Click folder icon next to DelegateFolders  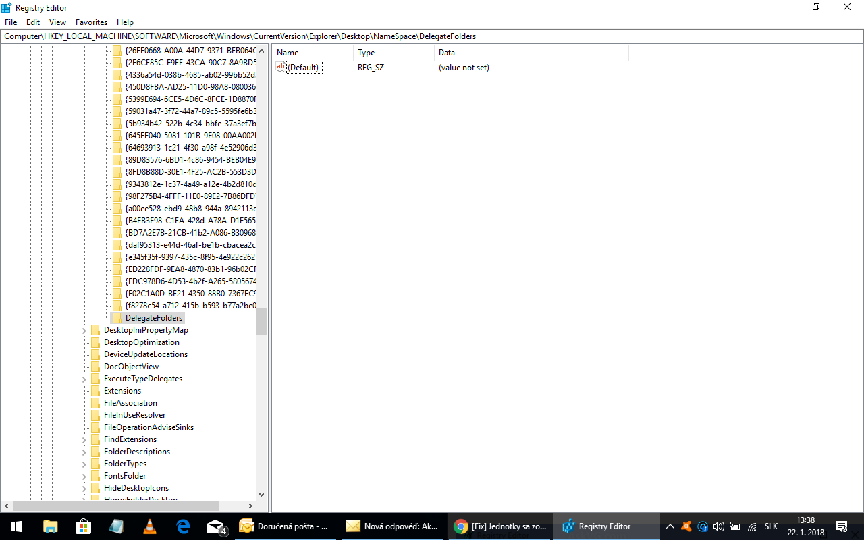pyautogui.click(x=117, y=318)
